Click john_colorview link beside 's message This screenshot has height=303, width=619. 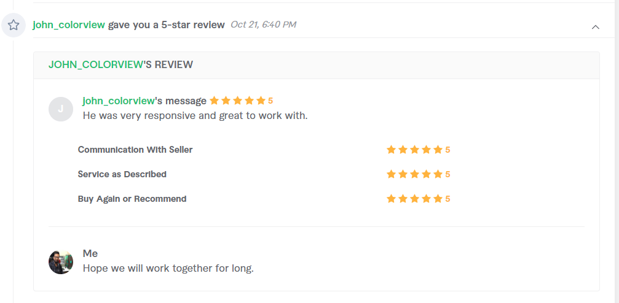point(119,101)
